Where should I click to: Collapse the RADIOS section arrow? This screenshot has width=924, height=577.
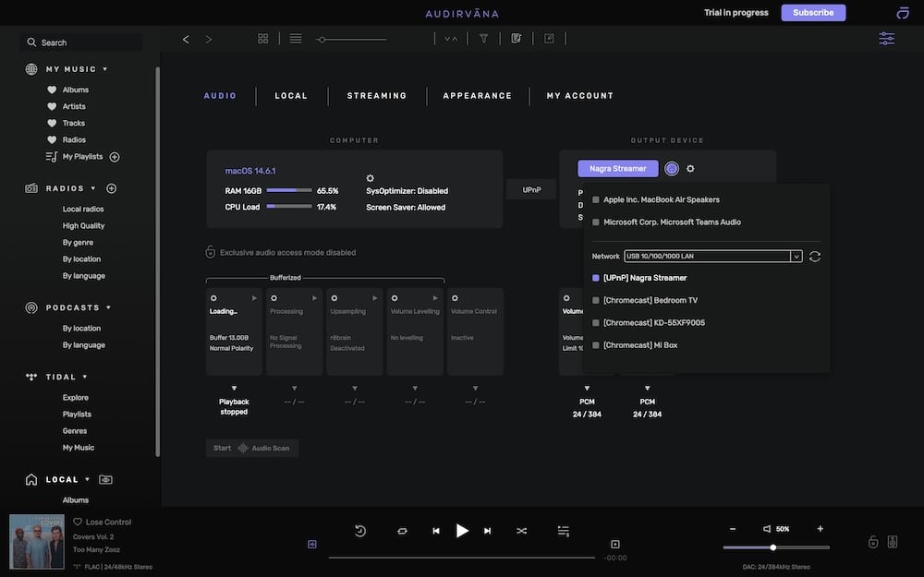point(93,188)
